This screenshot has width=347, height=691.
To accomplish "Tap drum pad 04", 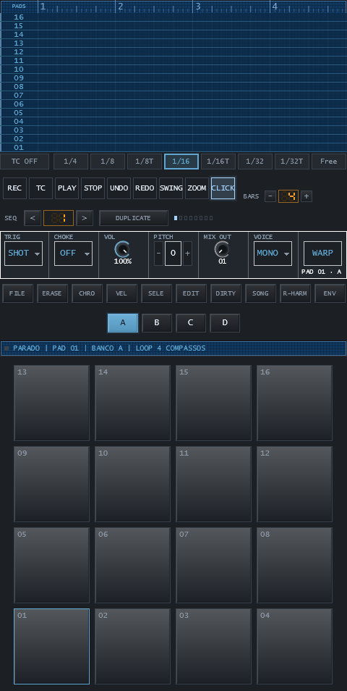I will [295, 647].
